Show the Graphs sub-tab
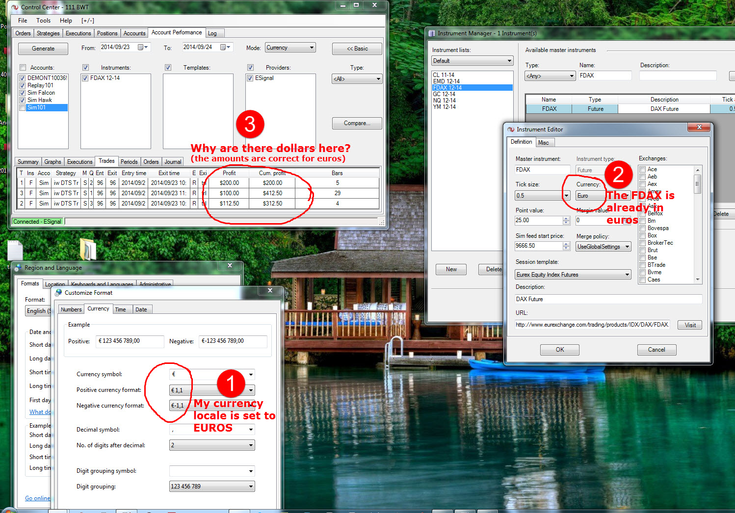Screen dimensions: 735x513 [52, 162]
